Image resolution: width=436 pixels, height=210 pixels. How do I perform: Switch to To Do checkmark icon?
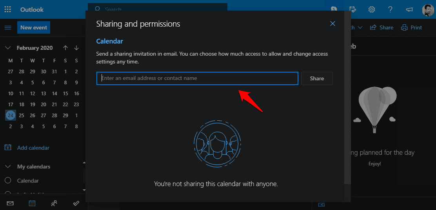click(x=76, y=203)
